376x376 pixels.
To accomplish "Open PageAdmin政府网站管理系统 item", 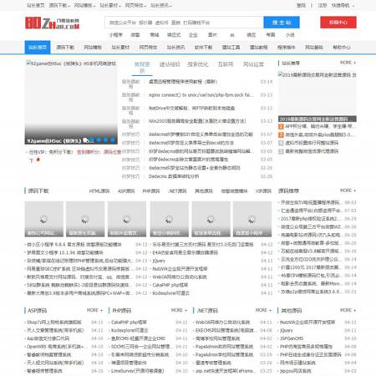I will tap(224, 347).
